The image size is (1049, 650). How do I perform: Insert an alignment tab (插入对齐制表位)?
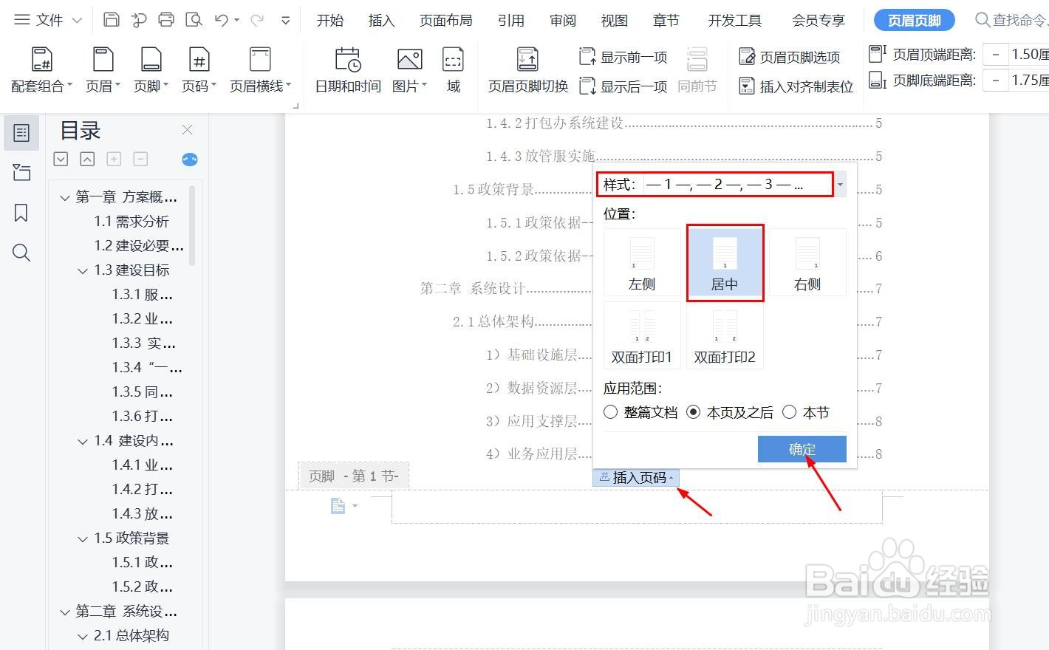[796, 86]
